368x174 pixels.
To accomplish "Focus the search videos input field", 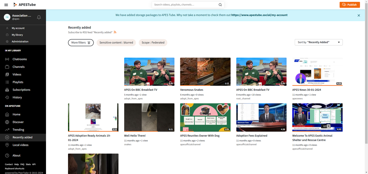I will pyautogui.click(x=184, y=5).
